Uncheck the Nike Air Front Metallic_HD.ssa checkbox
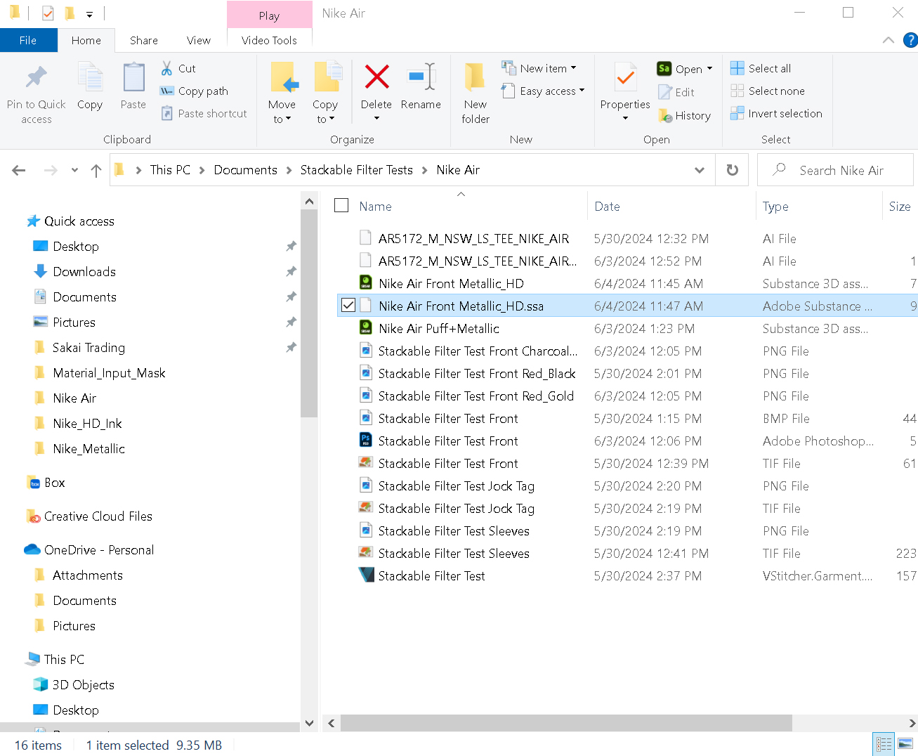Screen dimensions: 918x756 (x=348, y=306)
